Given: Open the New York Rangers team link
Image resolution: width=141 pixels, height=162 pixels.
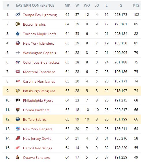Looking at the screenshot, I should [37, 129].
